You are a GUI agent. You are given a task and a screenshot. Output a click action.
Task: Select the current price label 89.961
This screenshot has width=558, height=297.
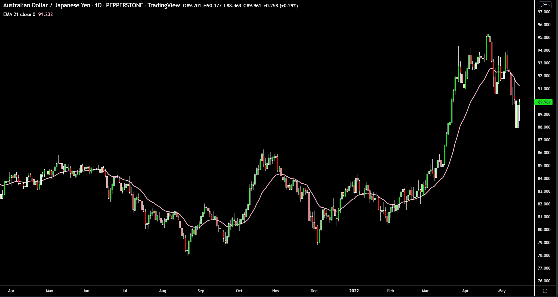tap(544, 102)
